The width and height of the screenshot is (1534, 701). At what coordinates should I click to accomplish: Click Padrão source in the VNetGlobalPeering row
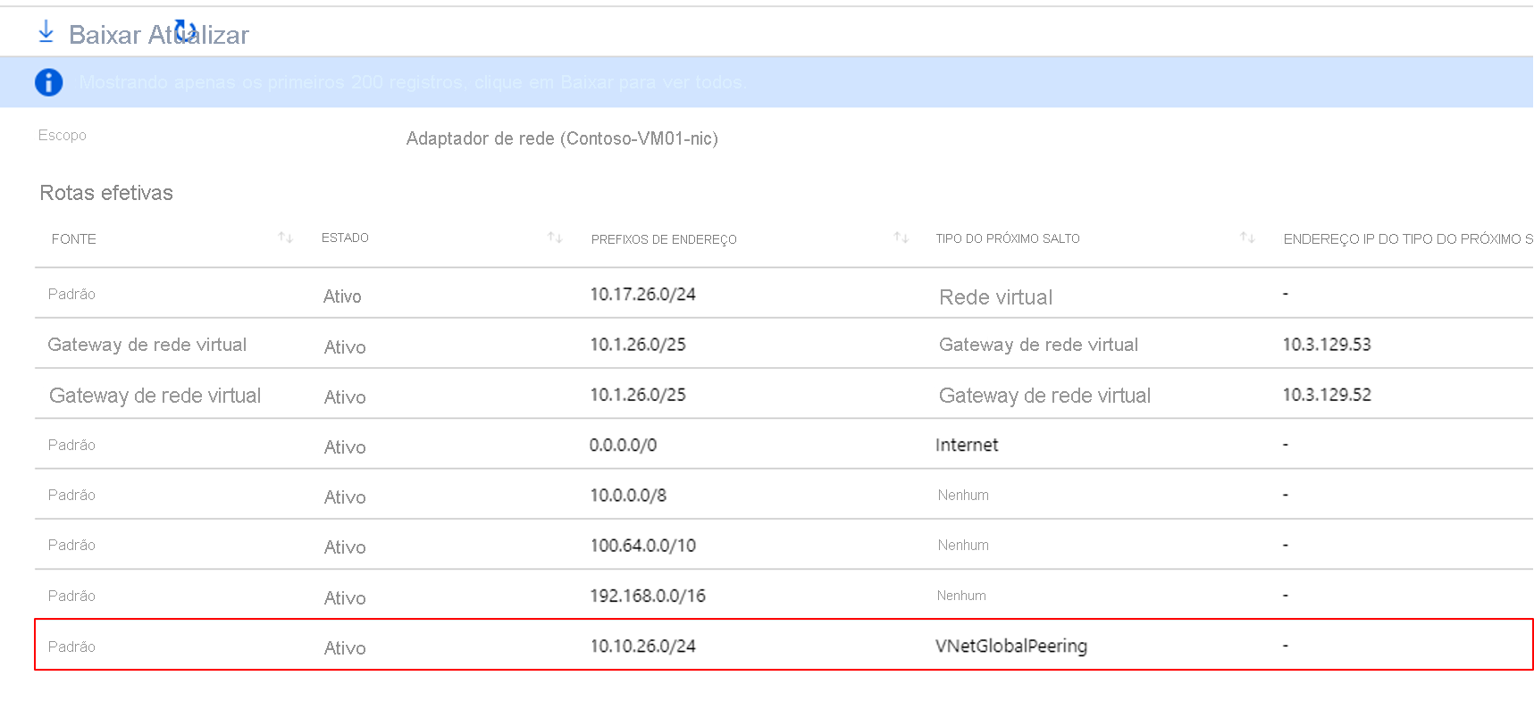[x=71, y=647]
